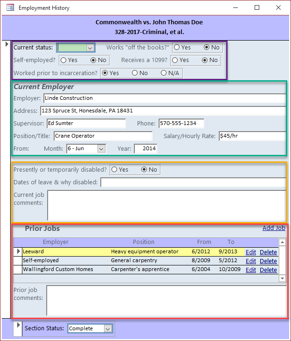Click Prior Jobs list scroll down arrow
291x341 pixels.
click(282, 278)
